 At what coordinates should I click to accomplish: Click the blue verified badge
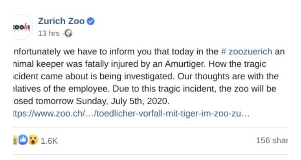91,21
